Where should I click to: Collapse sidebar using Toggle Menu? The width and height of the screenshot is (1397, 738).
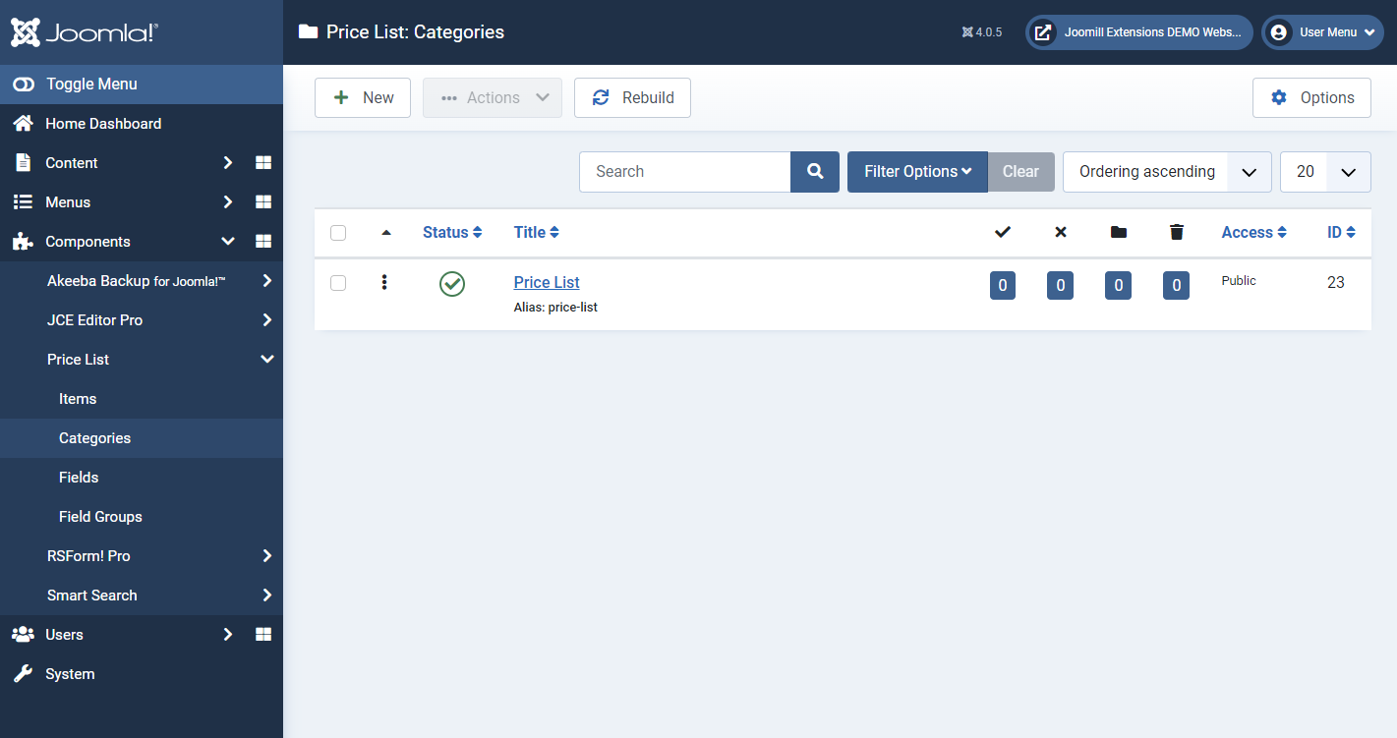(90, 85)
